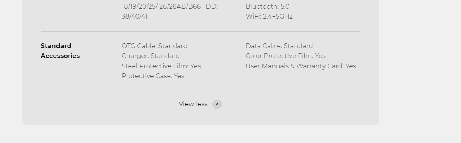Click the Standard value after Data Cable
Image resolution: width=461 pixels, height=143 pixels.
(x=299, y=46)
